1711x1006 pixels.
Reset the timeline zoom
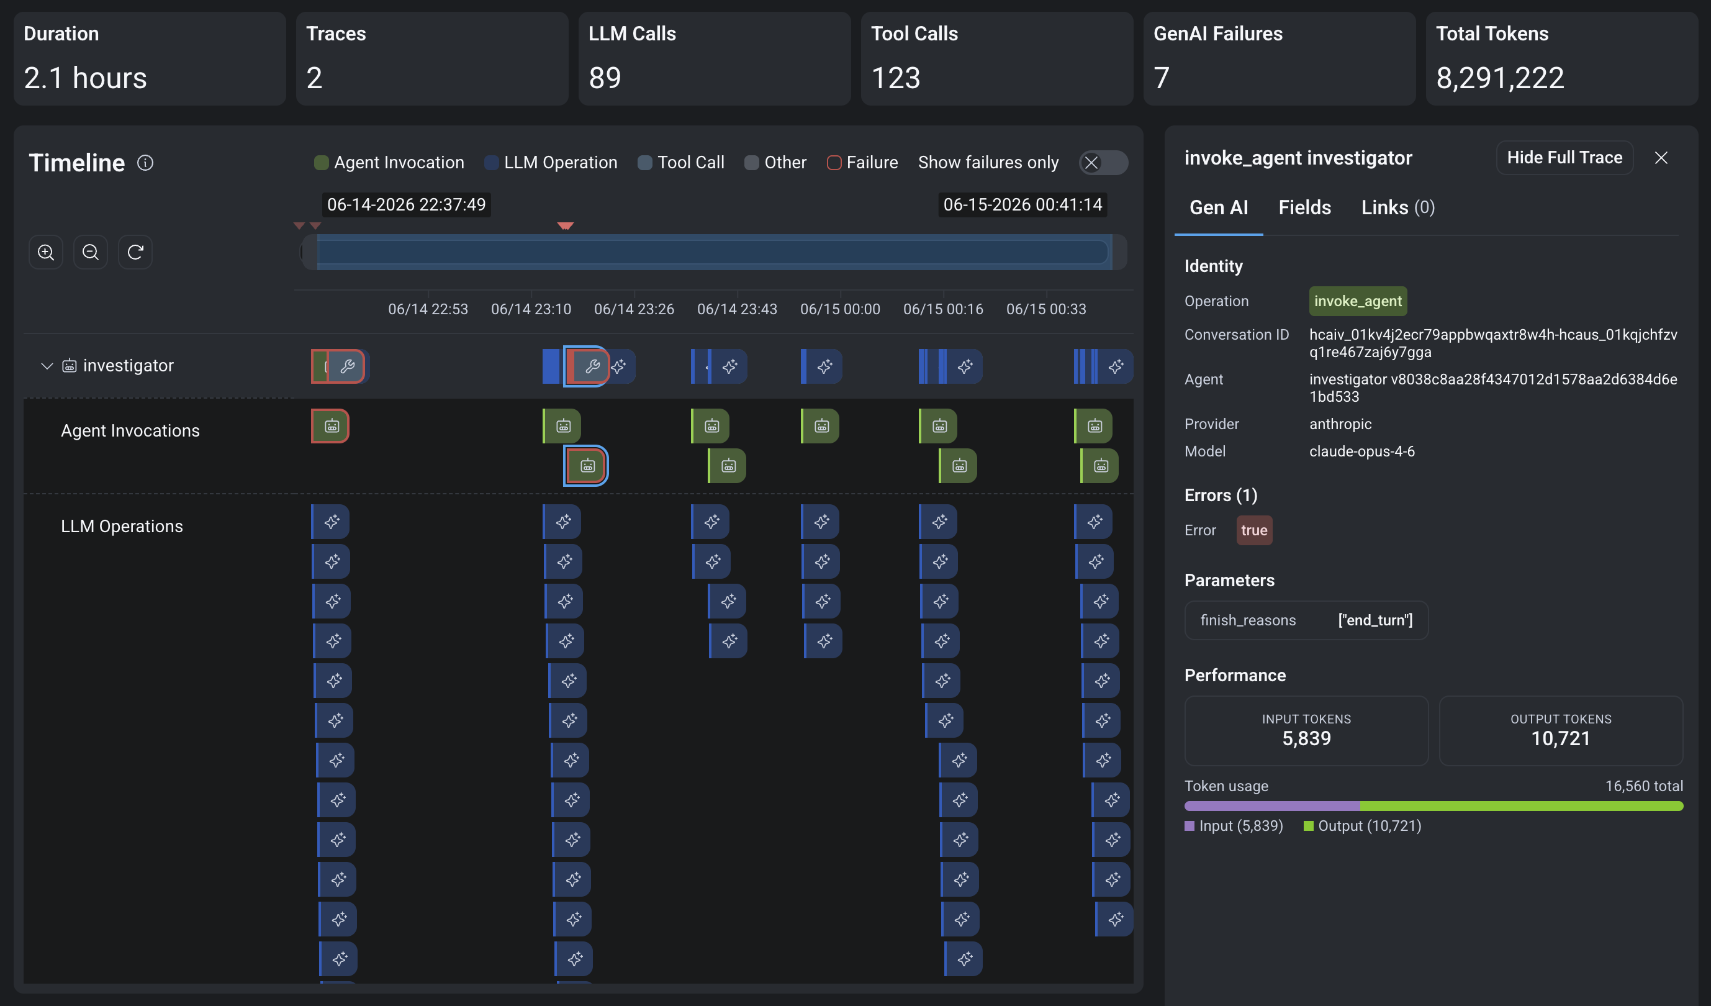coord(135,252)
